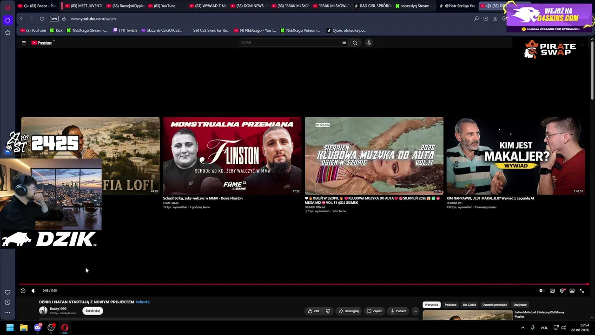The width and height of the screenshot is (595, 335).
Task: Switch to the DOMINEWS tab
Action: click(249, 6)
